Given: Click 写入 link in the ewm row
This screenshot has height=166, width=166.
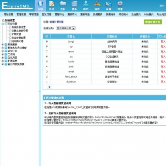Looking at the screenshot, I should (163, 51).
